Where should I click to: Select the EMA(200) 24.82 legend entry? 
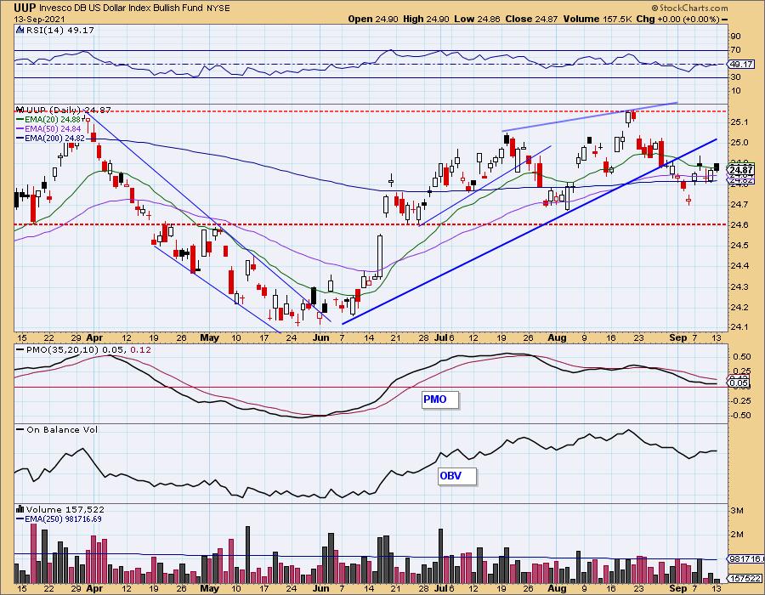tap(51, 139)
